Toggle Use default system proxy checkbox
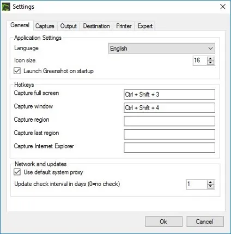This screenshot has width=231, height=234. click(17, 172)
